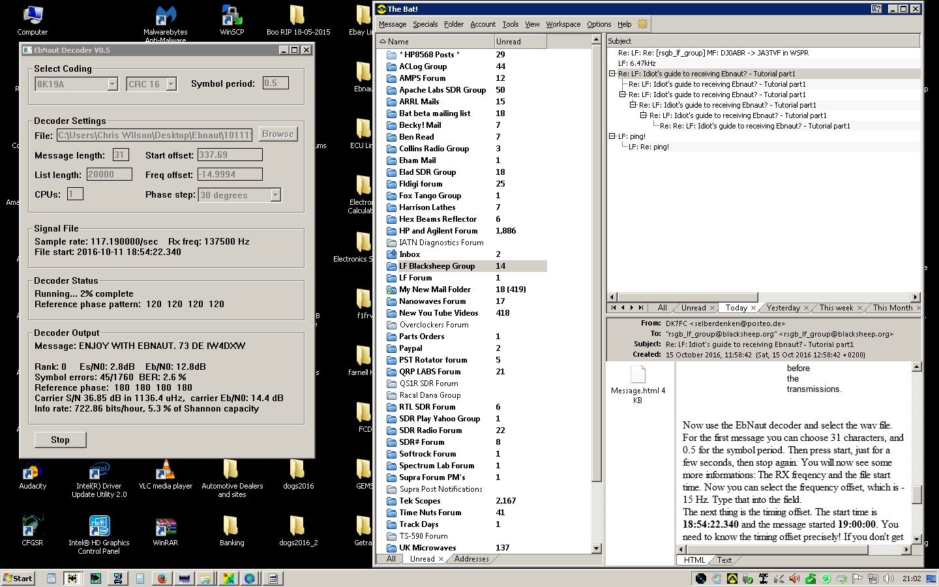Collapse third-level Tutorial part1 reply thread

click(x=633, y=105)
